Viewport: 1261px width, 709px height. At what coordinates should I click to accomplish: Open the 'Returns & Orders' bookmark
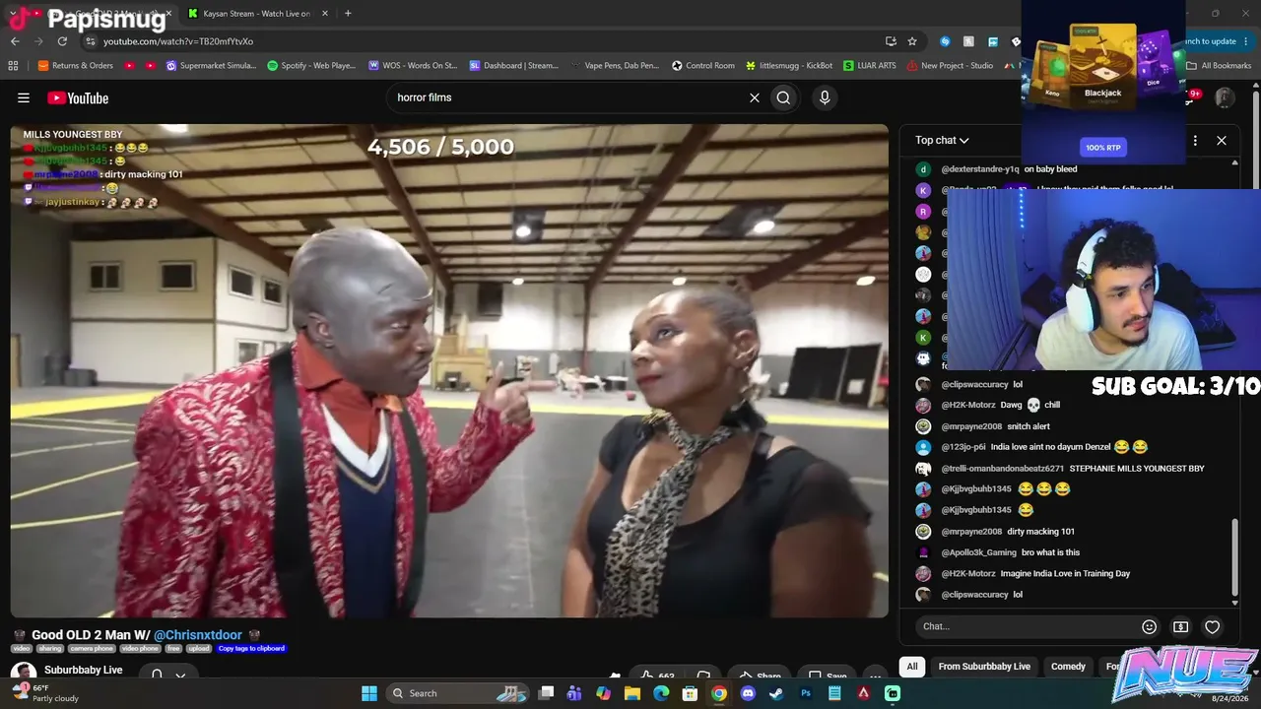(75, 66)
